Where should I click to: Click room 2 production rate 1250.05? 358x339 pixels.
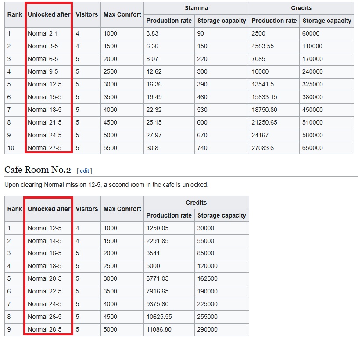158,228
